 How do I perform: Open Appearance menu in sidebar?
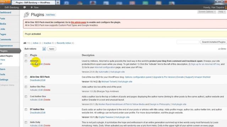tap(6, 46)
